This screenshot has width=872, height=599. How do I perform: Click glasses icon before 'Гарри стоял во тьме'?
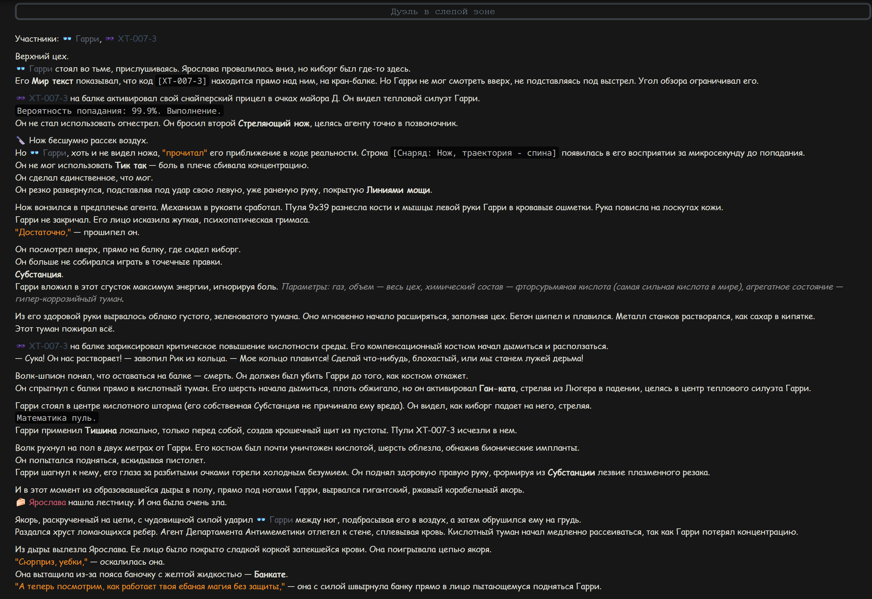pyautogui.click(x=21, y=69)
